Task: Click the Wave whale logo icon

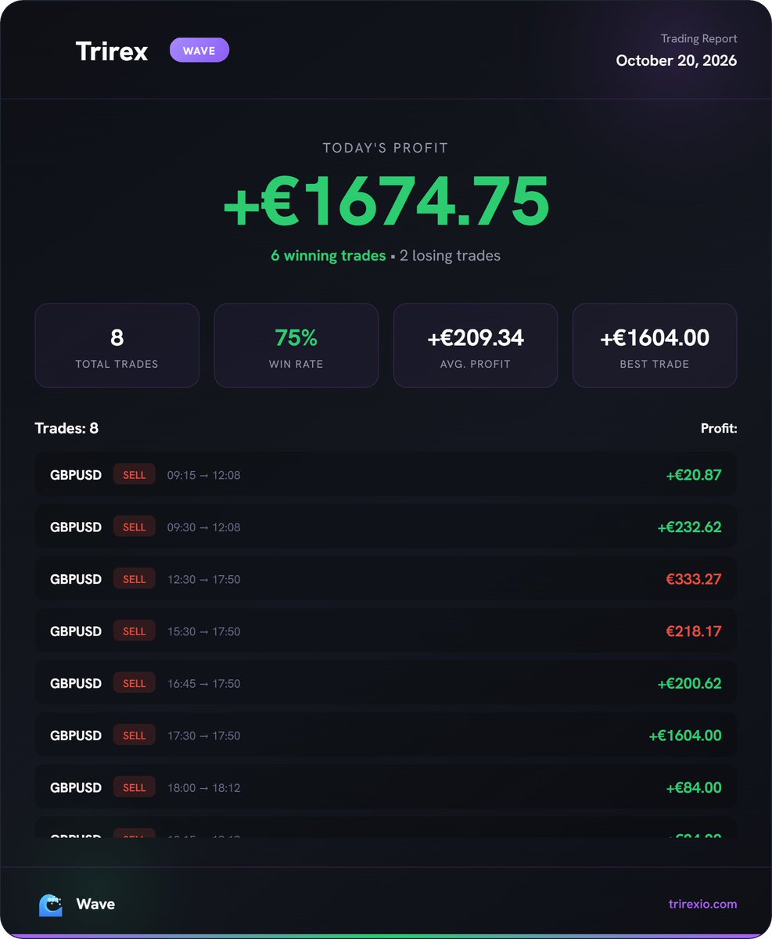Action: (x=51, y=905)
